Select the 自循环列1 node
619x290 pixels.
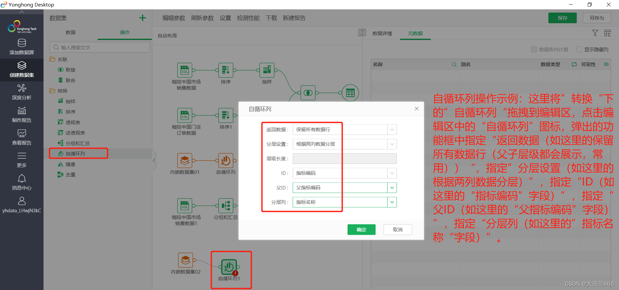pyautogui.click(x=229, y=267)
